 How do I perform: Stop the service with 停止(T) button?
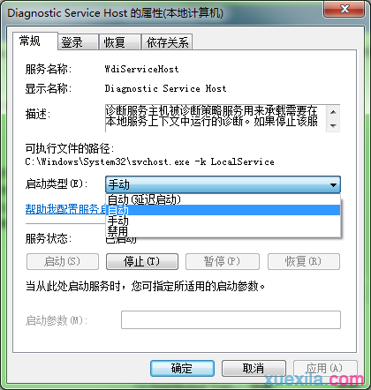(x=142, y=261)
